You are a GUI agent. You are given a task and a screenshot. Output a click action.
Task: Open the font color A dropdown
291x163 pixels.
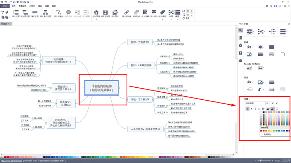[272, 109]
